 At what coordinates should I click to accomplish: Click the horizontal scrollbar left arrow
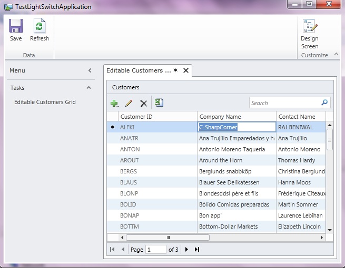pyautogui.click(x=122, y=238)
